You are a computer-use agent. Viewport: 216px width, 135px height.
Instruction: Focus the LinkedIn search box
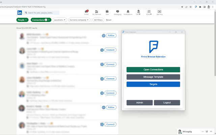41,13
